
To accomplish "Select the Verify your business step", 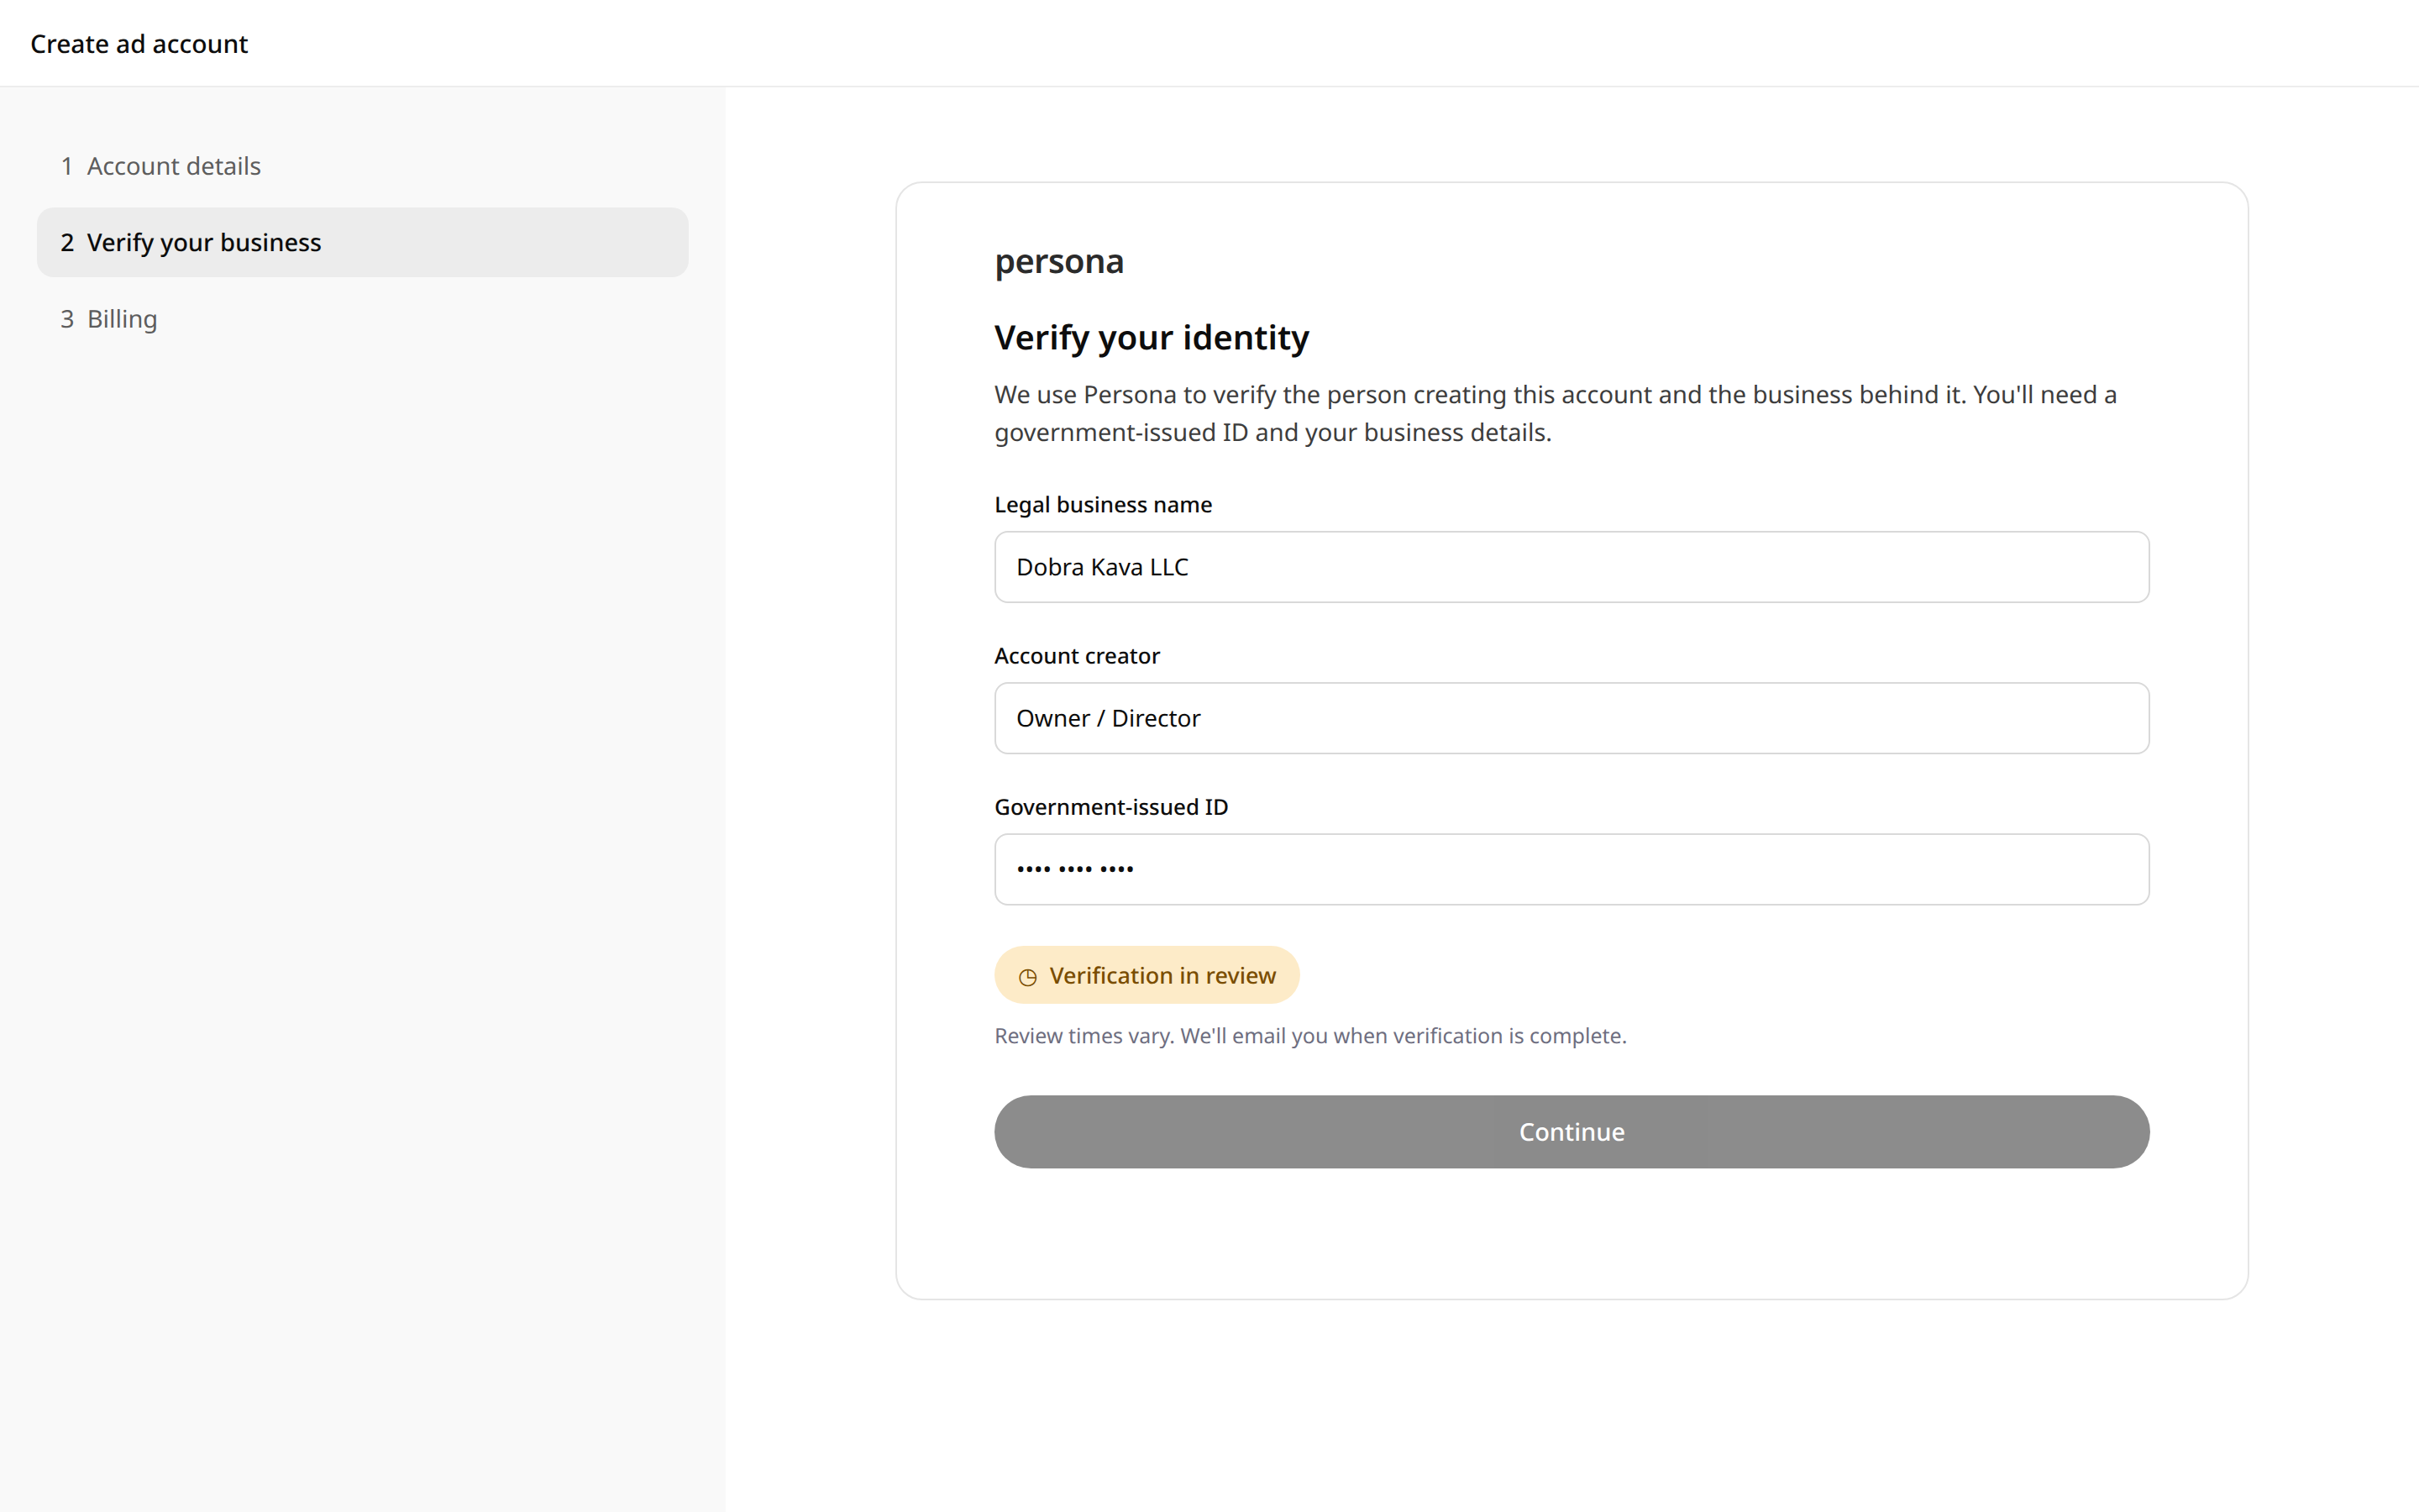I will tap(362, 242).
